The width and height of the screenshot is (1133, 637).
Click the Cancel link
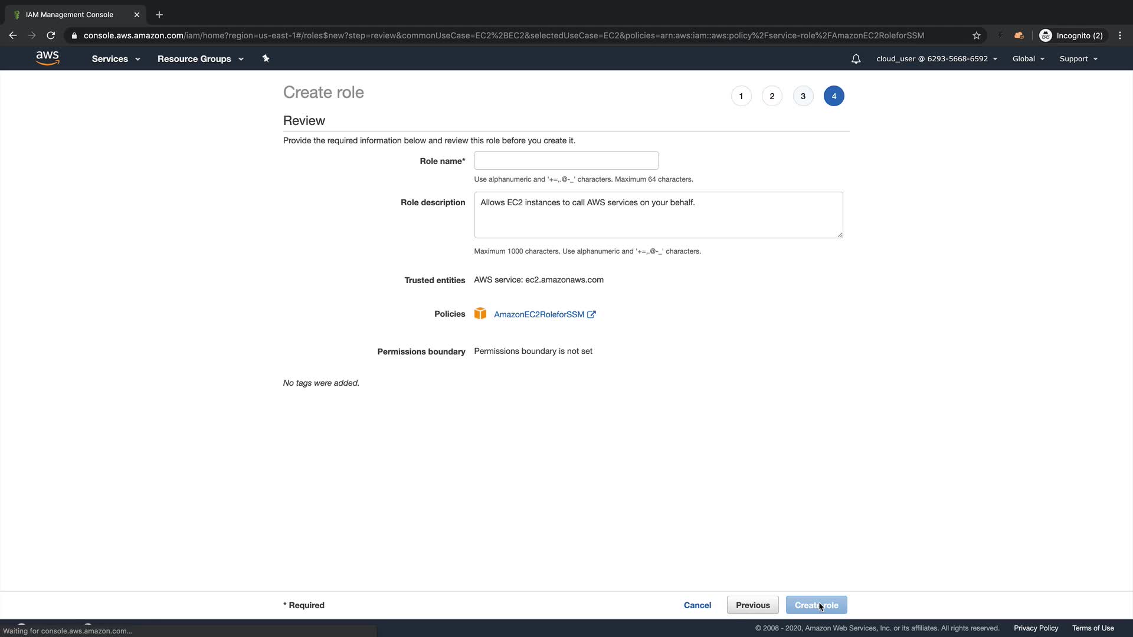(697, 605)
